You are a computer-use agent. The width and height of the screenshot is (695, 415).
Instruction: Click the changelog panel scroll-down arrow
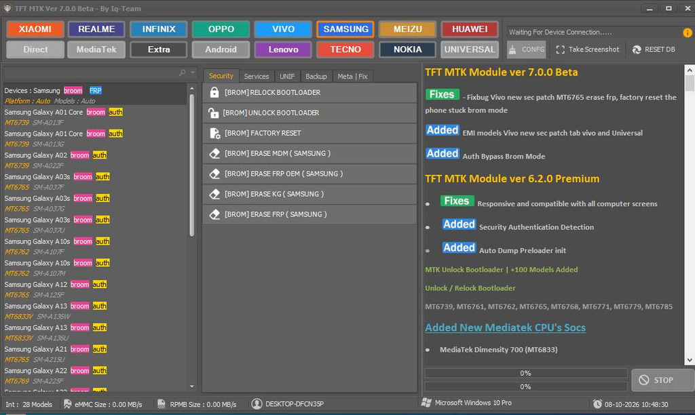click(690, 360)
